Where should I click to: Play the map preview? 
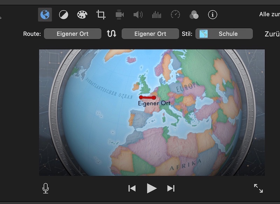pyautogui.click(x=152, y=188)
